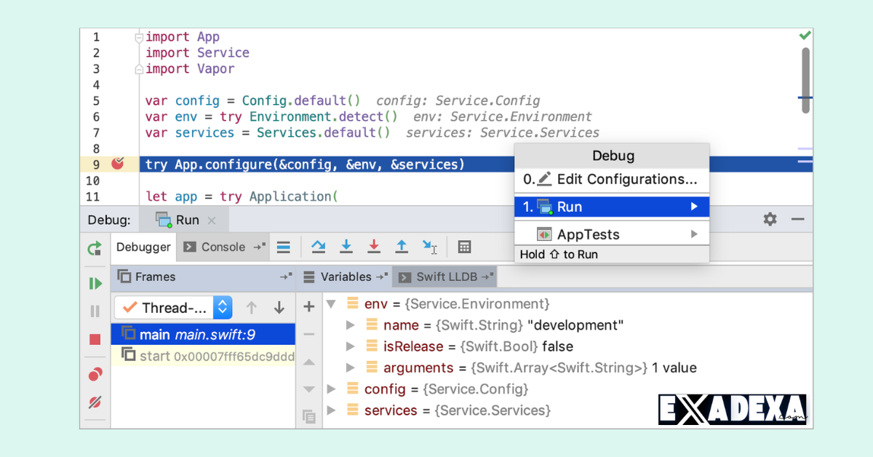Mute breakpoints with crossed-circle icon
This screenshot has height=457, width=873.
pyautogui.click(x=94, y=402)
